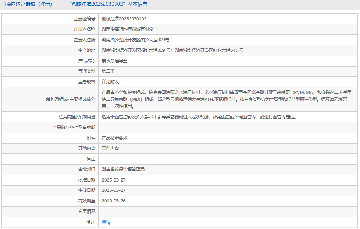Click the 产品名称 label

pos(87,61)
